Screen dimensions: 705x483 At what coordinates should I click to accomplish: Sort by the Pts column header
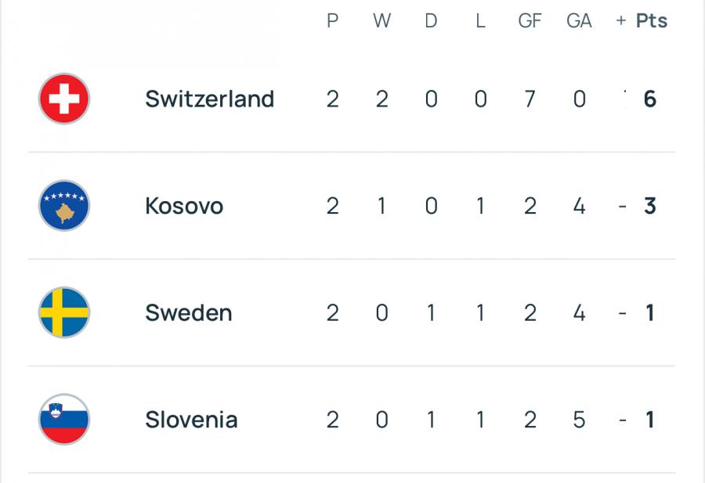[651, 21]
